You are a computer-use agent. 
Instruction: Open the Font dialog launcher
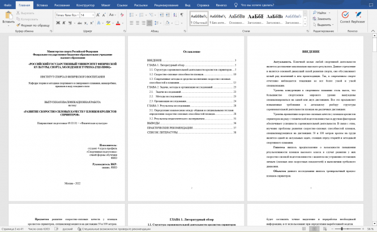pyautogui.click(x=125, y=31)
